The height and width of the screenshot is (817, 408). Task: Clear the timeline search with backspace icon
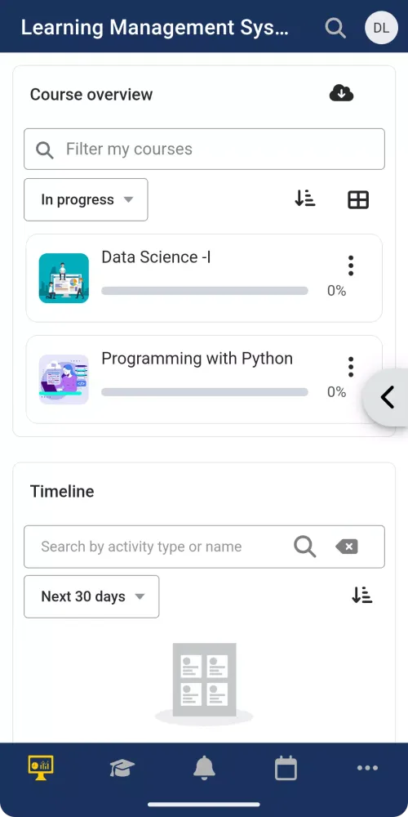[347, 547]
